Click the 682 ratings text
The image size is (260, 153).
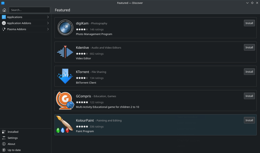point(97,54)
